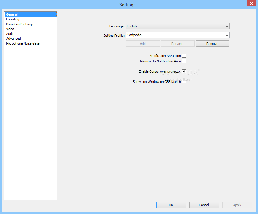
Task: Open Broadcast Settings in the sidebar
Action: 30,24
